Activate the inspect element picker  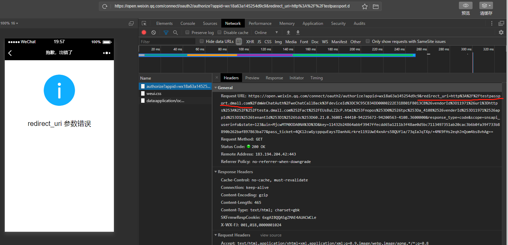coord(144,23)
